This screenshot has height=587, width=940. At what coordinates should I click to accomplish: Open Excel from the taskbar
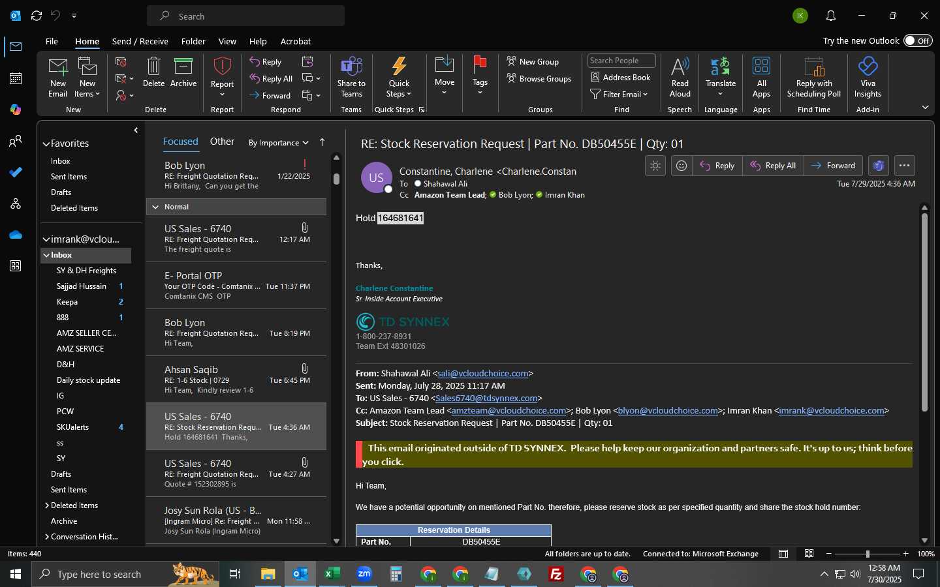[332, 574]
